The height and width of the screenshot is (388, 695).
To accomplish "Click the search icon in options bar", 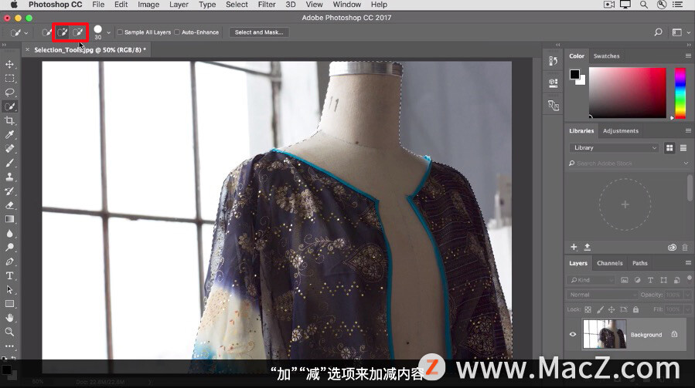I will (658, 32).
